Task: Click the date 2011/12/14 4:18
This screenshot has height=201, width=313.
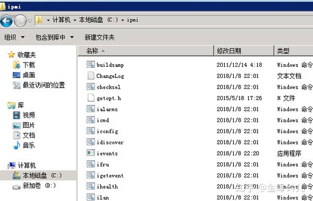Action: [239, 65]
